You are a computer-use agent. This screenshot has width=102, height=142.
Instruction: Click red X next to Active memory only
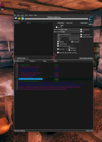click(x=72, y=46)
